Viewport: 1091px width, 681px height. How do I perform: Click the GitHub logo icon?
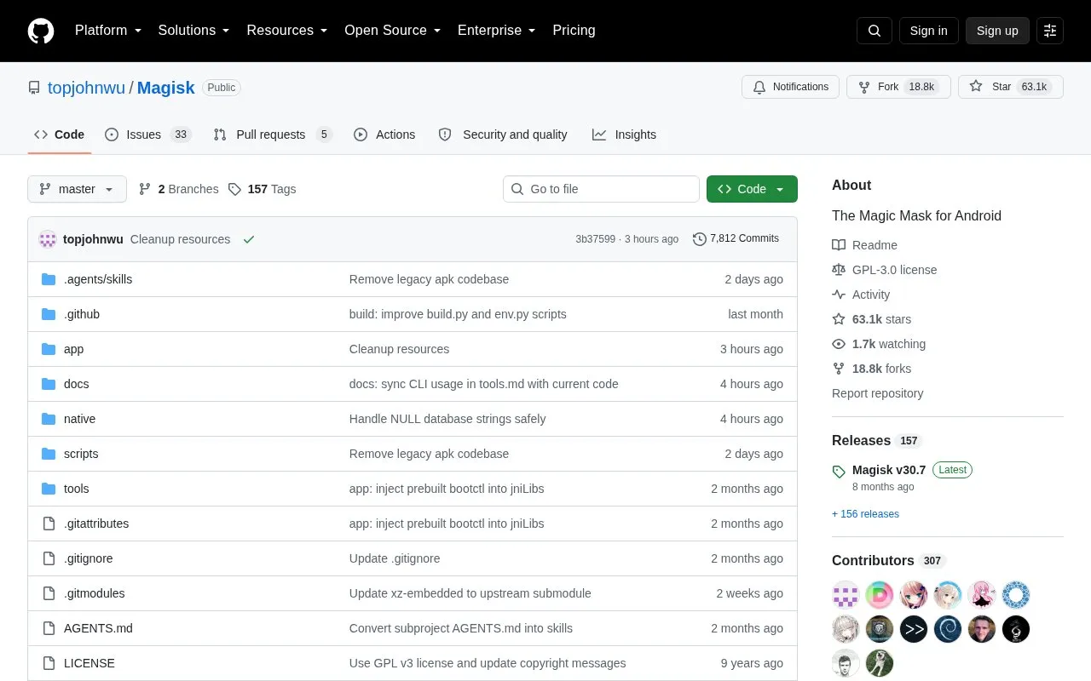point(41,31)
